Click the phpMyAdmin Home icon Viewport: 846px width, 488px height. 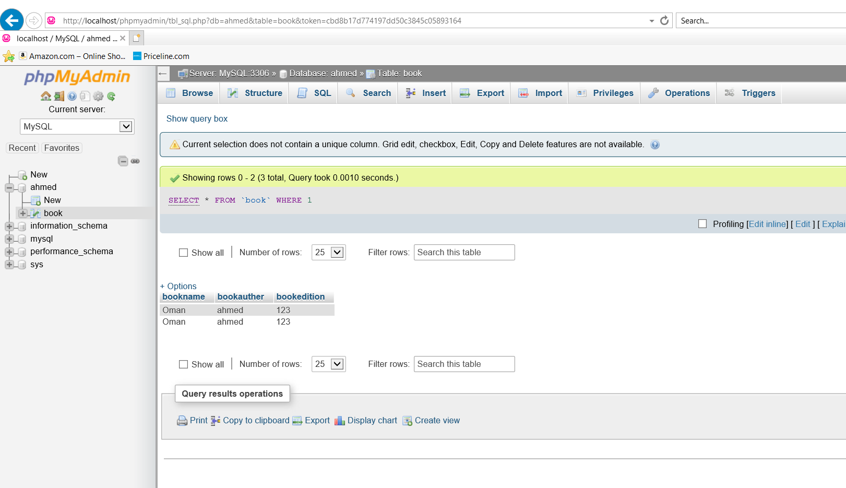(46, 96)
